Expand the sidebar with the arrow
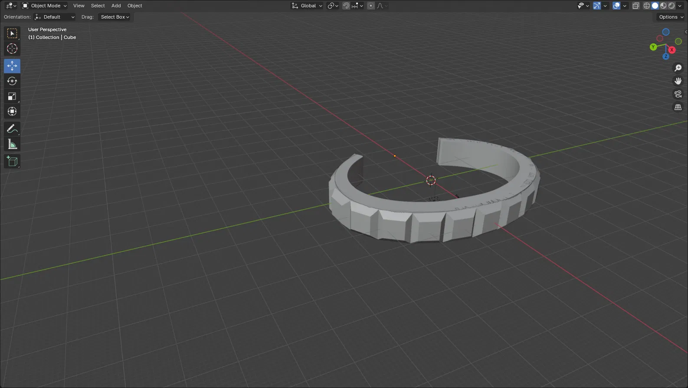This screenshot has height=388, width=688. [685, 32]
